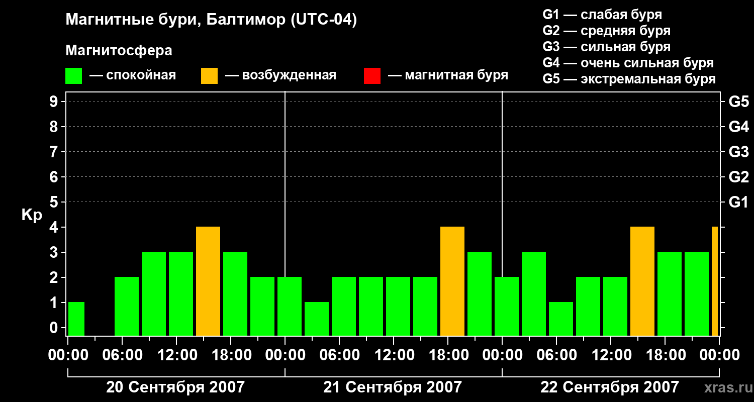Click 'G4 — очень сильная буря' legend line
The width and height of the screenshot is (754, 402).
click(x=628, y=63)
